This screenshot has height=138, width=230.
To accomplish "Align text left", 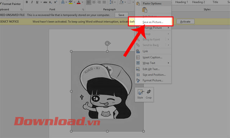I will click(x=88, y=2).
